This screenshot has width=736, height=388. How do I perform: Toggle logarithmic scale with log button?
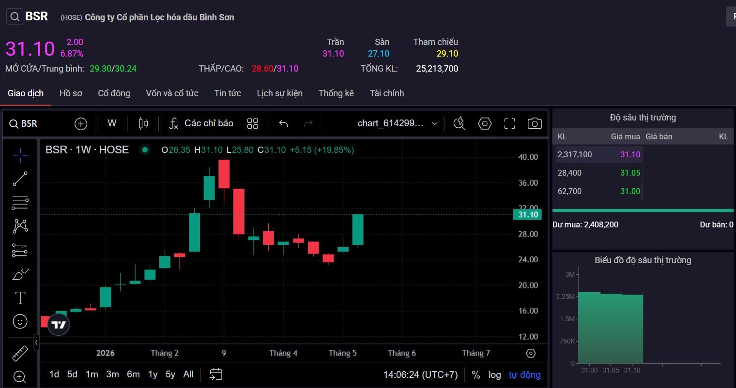click(494, 374)
